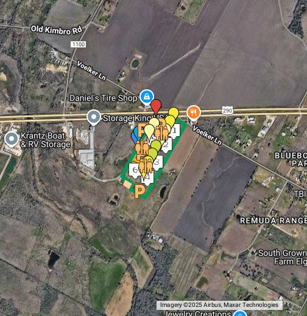Choose the white marker numbered 6
Image resolution: width=307 pixels, height=316 pixels.
(x=135, y=170)
